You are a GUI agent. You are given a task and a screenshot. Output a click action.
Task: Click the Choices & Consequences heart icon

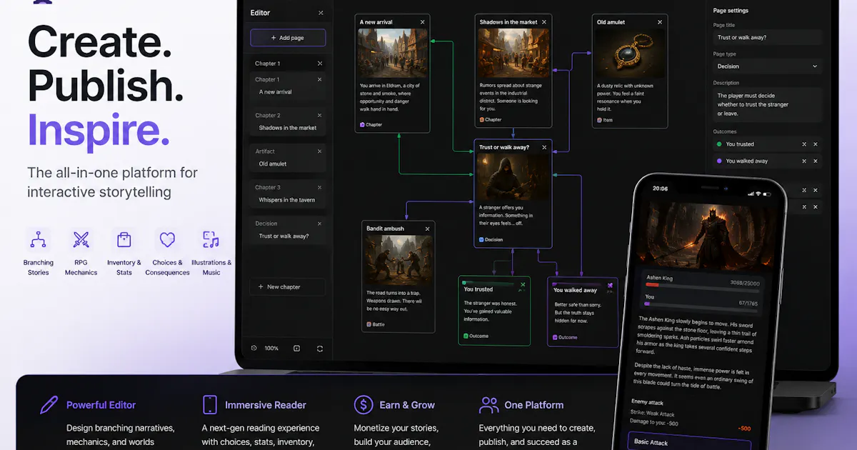(x=167, y=239)
